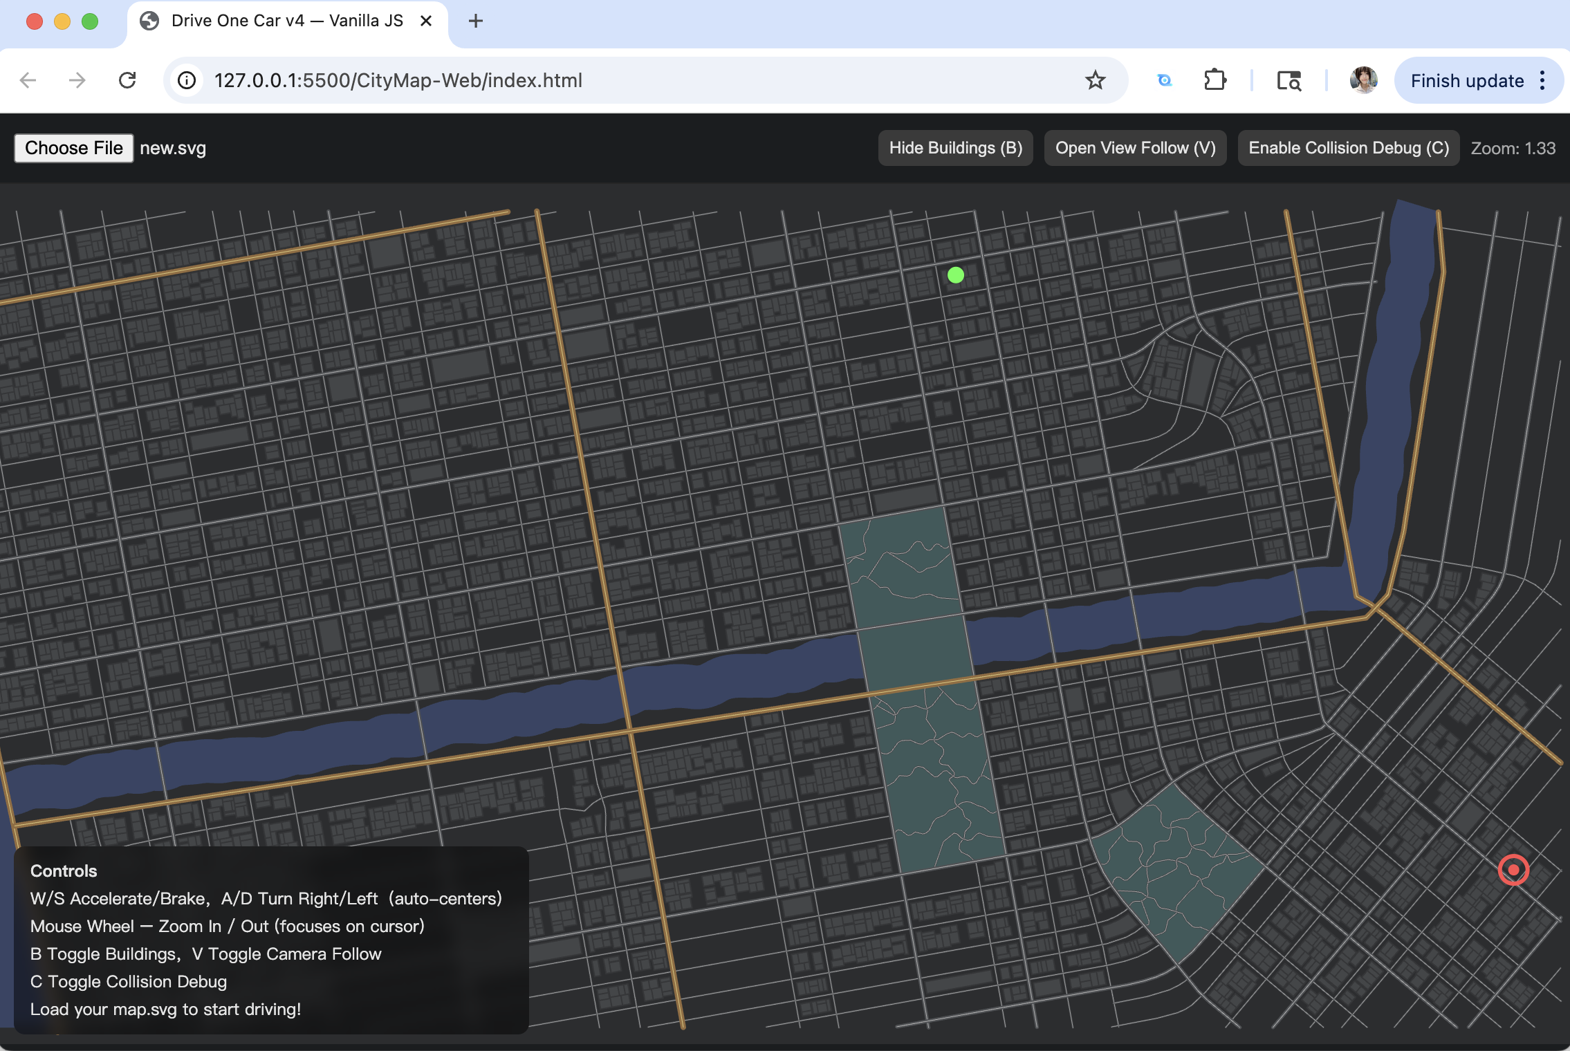1570x1051 pixels.
Task: Bookmark this page with star icon
Action: (x=1095, y=80)
